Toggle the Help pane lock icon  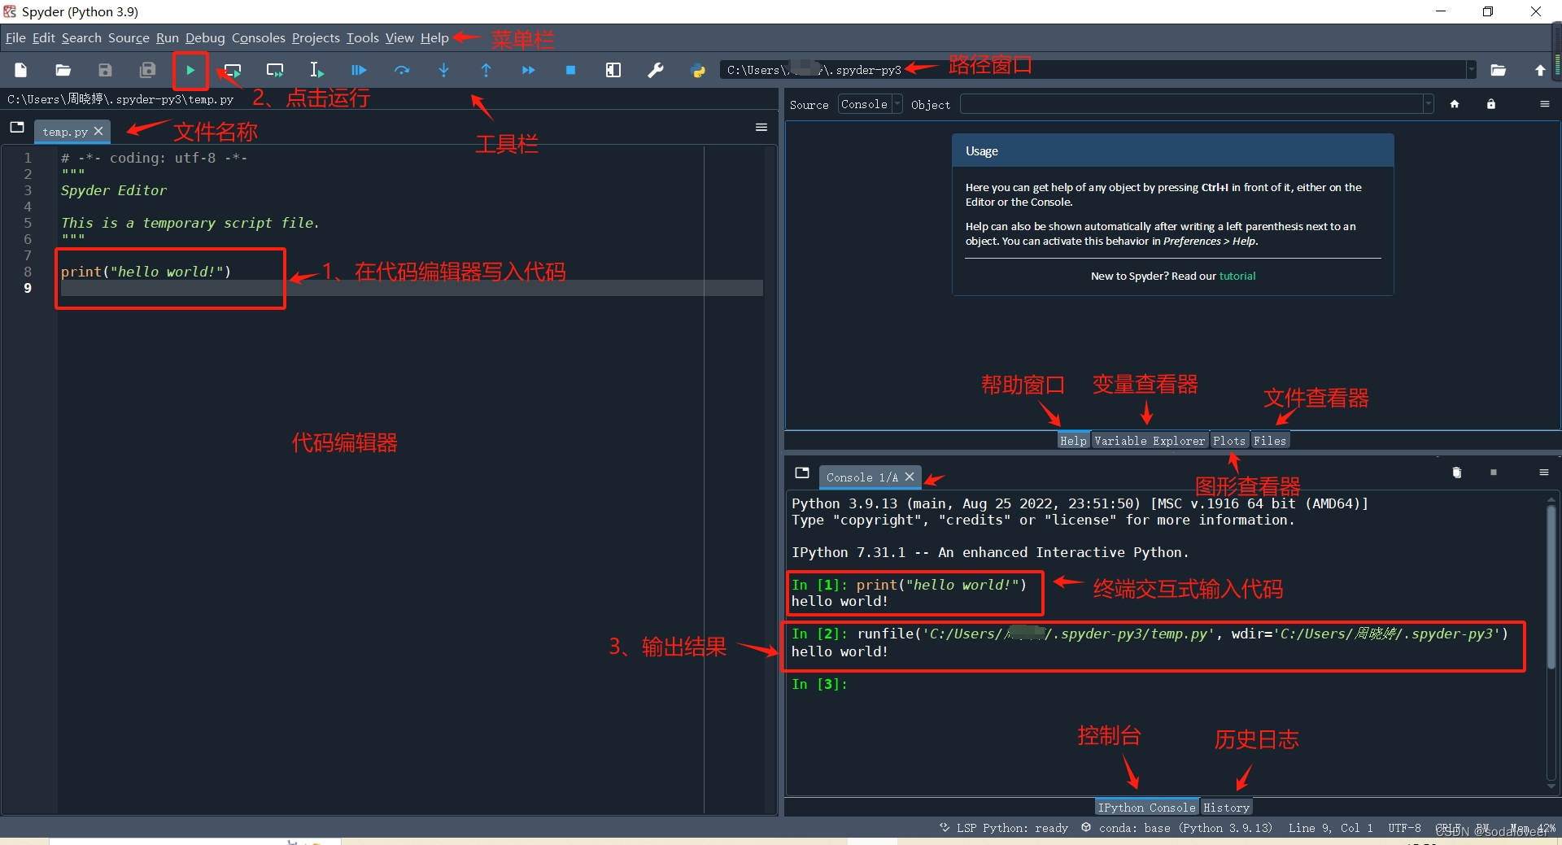pyautogui.click(x=1491, y=104)
